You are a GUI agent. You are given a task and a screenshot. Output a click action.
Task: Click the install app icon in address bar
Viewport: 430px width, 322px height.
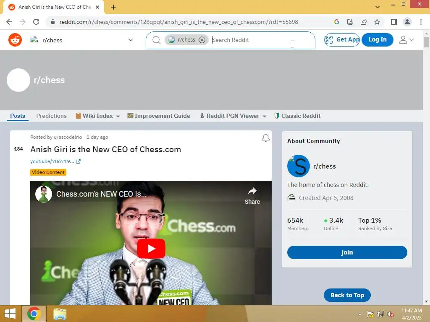pyautogui.click(x=350, y=22)
